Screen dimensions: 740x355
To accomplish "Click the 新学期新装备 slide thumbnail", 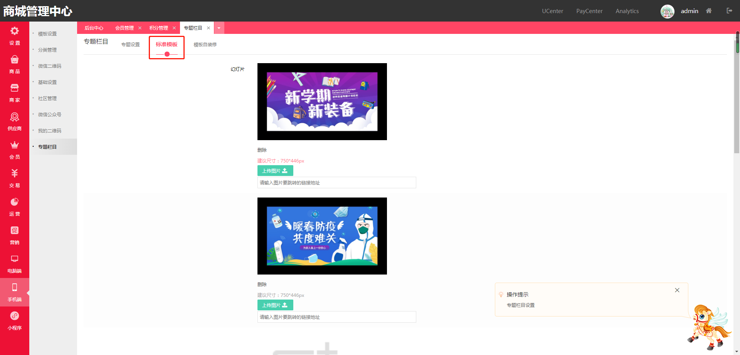I will [322, 102].
